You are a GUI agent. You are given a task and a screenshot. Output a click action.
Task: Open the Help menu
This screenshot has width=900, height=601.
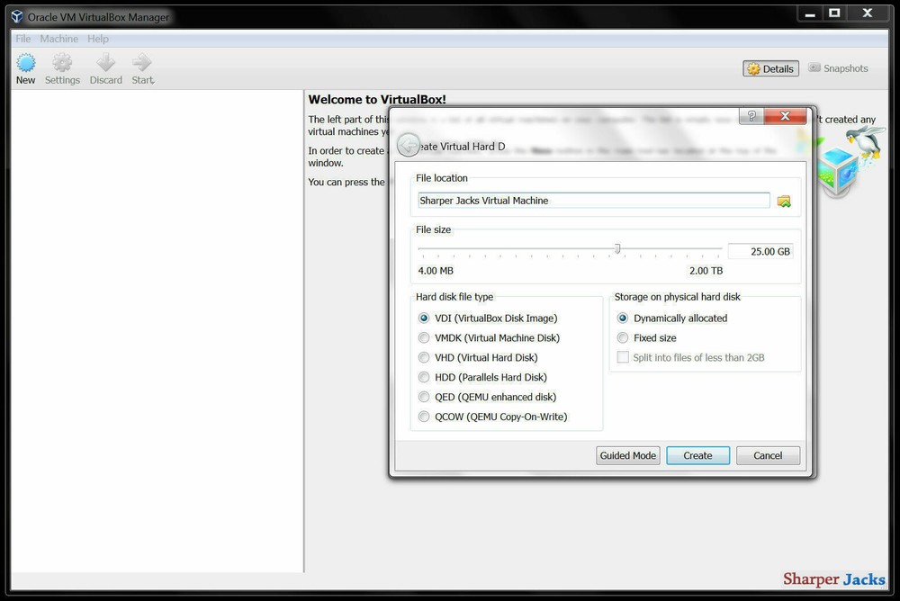(x=97, y=39)
